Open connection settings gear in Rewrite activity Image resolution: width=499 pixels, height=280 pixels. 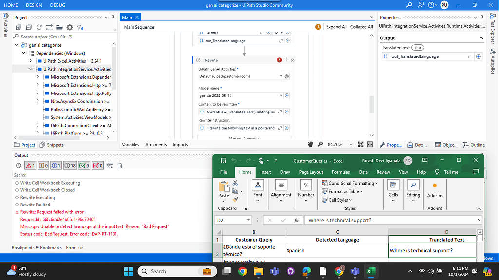287,76
